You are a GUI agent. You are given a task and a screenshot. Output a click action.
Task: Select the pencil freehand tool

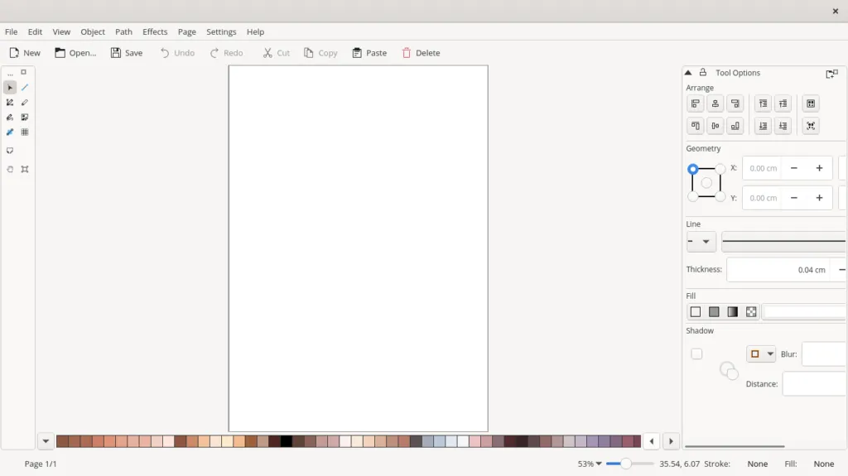25,103
